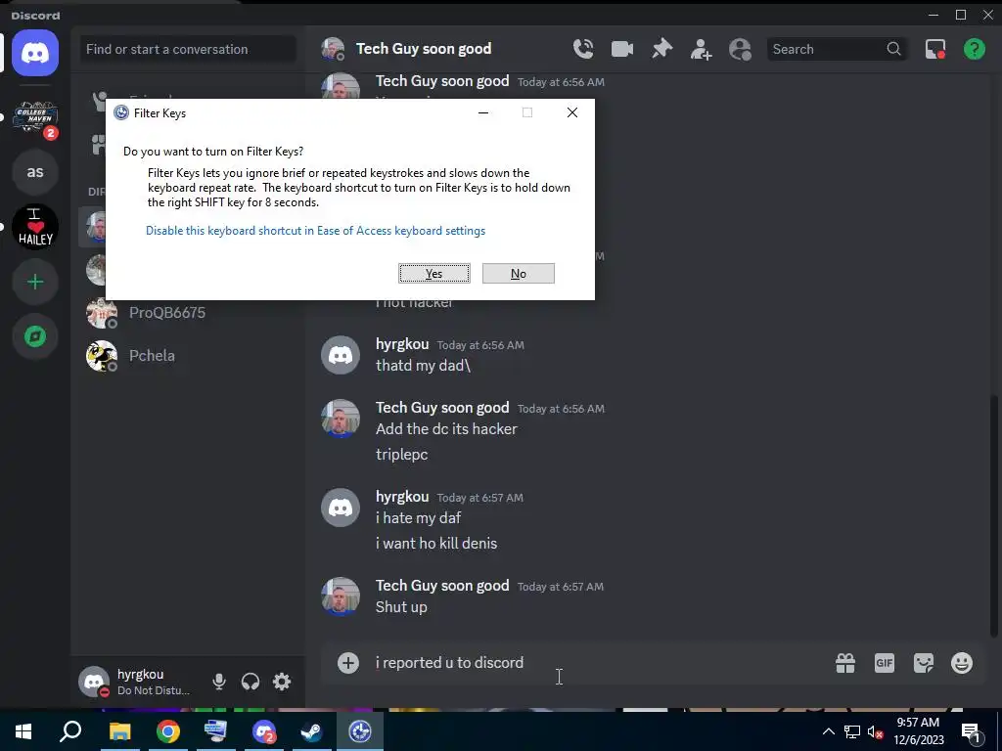The image size is (1002, 751).
Task: Open the Pchela direct message
Action: [189, 356]
